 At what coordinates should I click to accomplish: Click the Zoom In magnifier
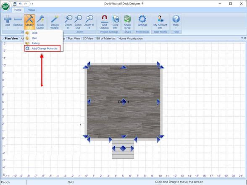(68, 22)
